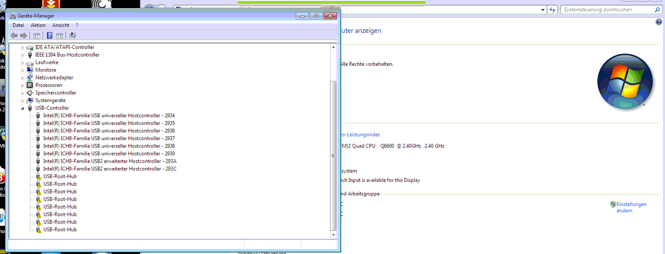Click the device tree vertical scrollbar thumb
This screenshot has width=665, height=254.
(x=333, y=156)
